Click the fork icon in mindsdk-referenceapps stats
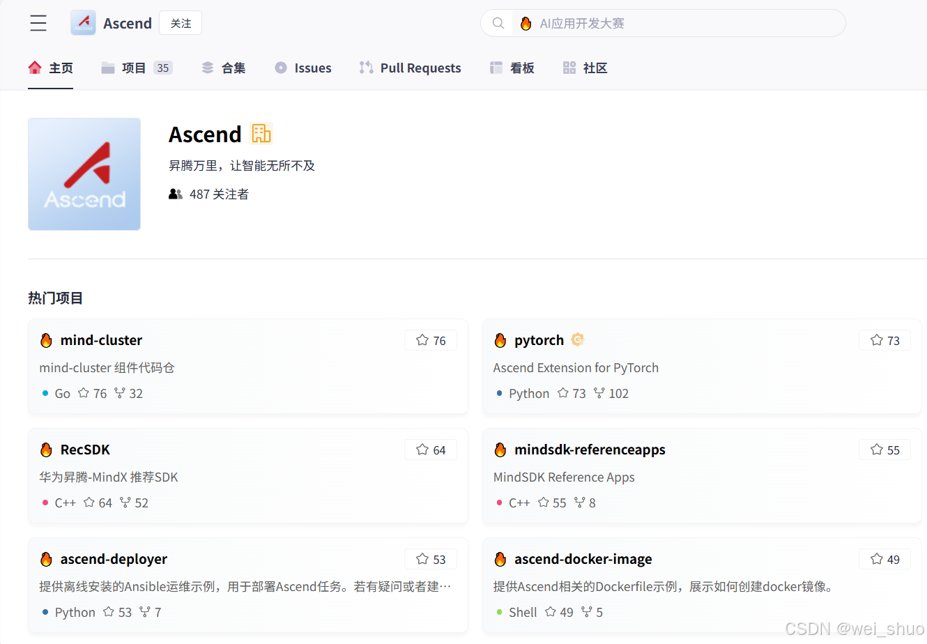927x644 pixels. point(579,503)
